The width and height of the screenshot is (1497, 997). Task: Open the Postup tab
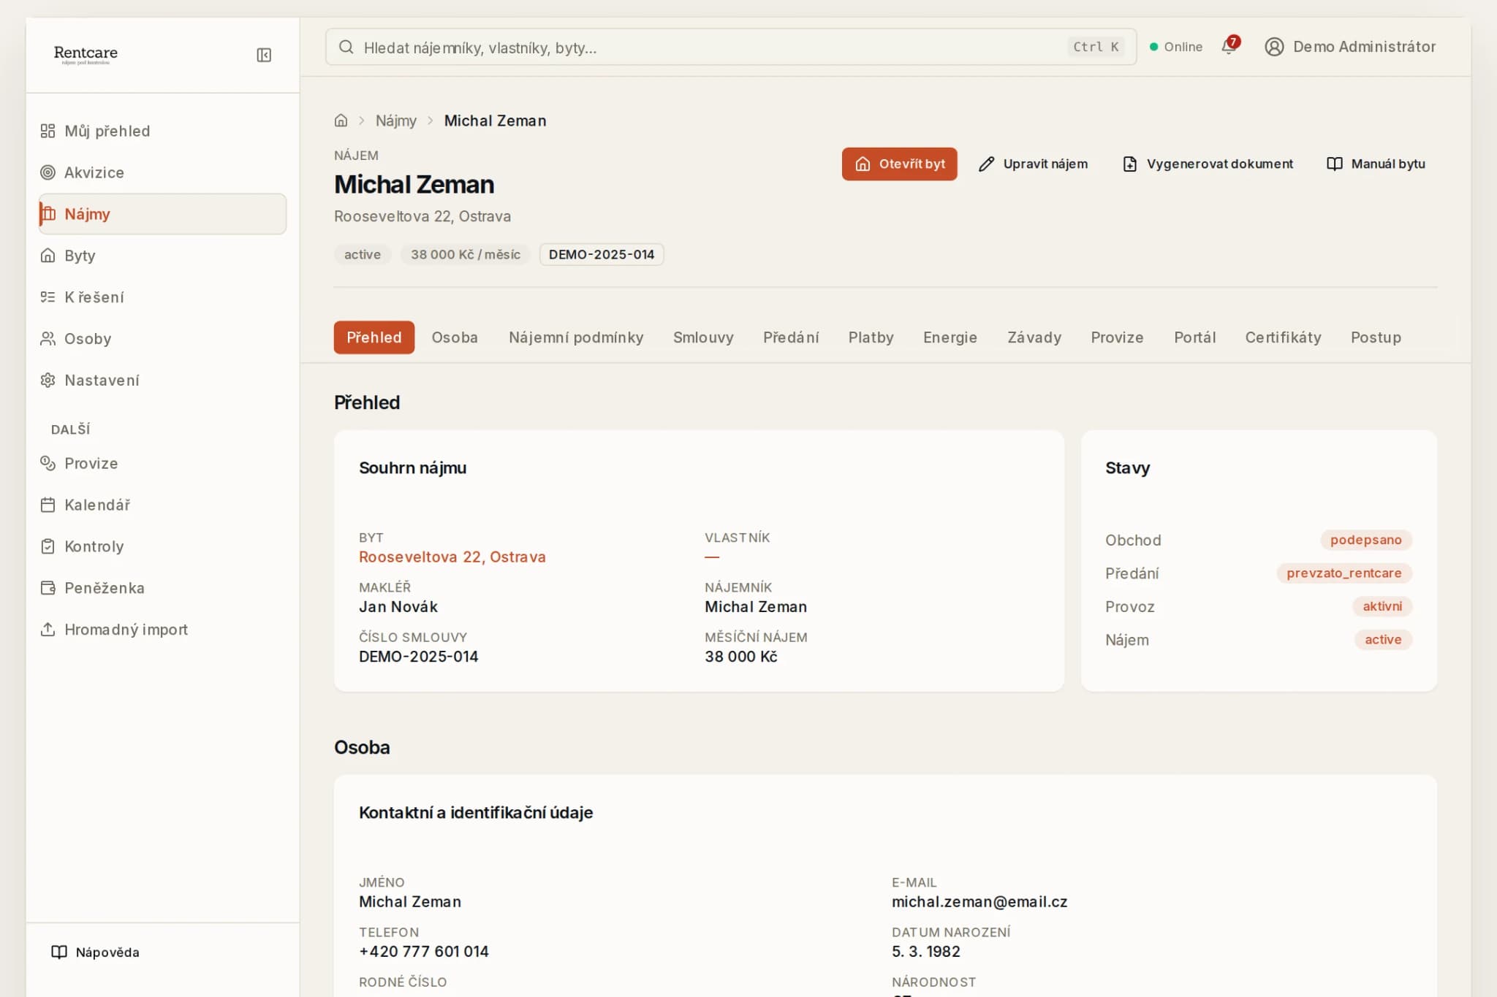1376,337
